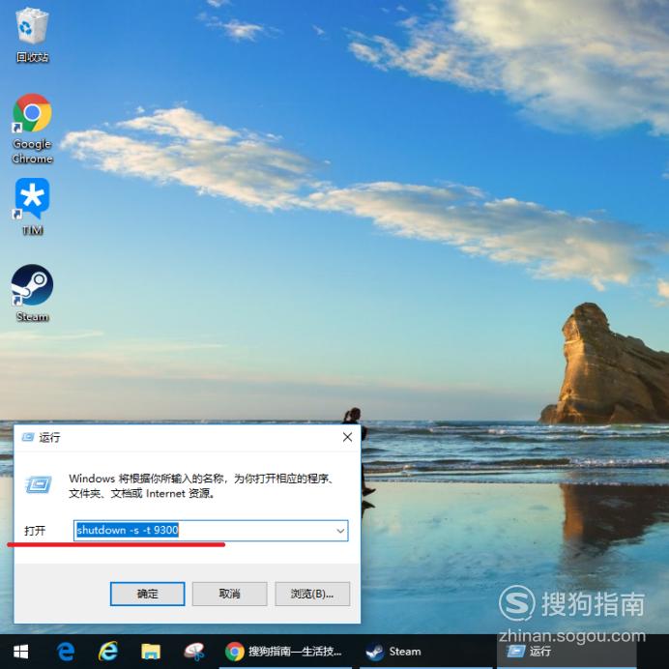Image resolution: width=669 pixels, height=669 pixels.
Task: Select the Google Chrome desktop shortcut
Action: click(32, 129)
